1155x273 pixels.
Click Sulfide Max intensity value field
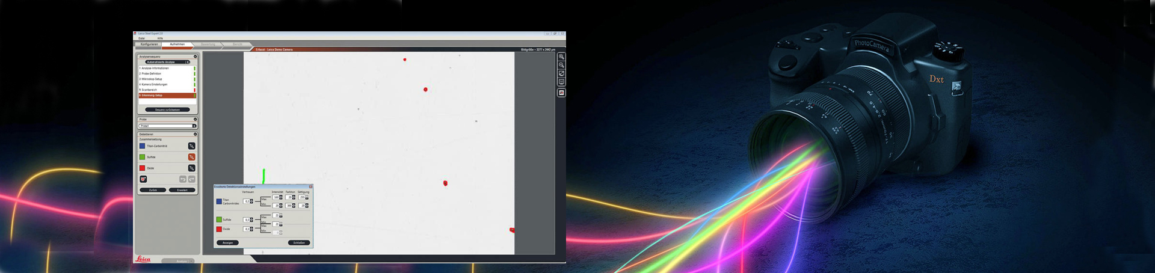pyautogui.click(x=276, y=215)
